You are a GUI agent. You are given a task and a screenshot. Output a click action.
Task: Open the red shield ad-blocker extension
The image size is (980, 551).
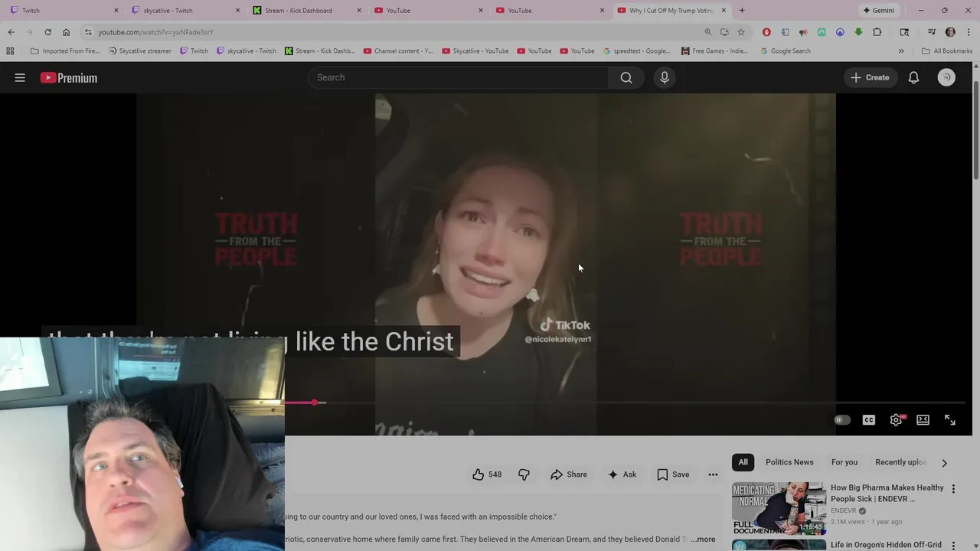pyautogui.click(x=766, y=32)
